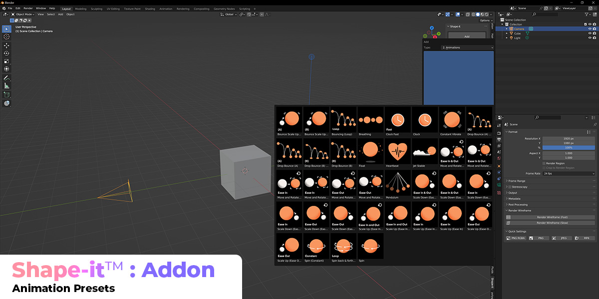Expand the Frame Range panel
Image resolution: width=599 pixels, height=299 pixels.
(517, 181)
